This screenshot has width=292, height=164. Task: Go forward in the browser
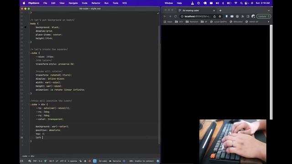[x=170, y=16]
